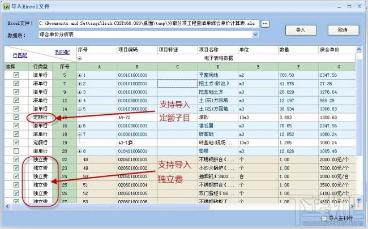368x229 pixels.
Task: Click the browse button next to Excel file path
Action: click(x=265, y=24)
